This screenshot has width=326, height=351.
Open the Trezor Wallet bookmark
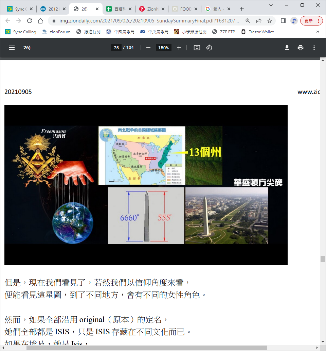pos(258,32)
